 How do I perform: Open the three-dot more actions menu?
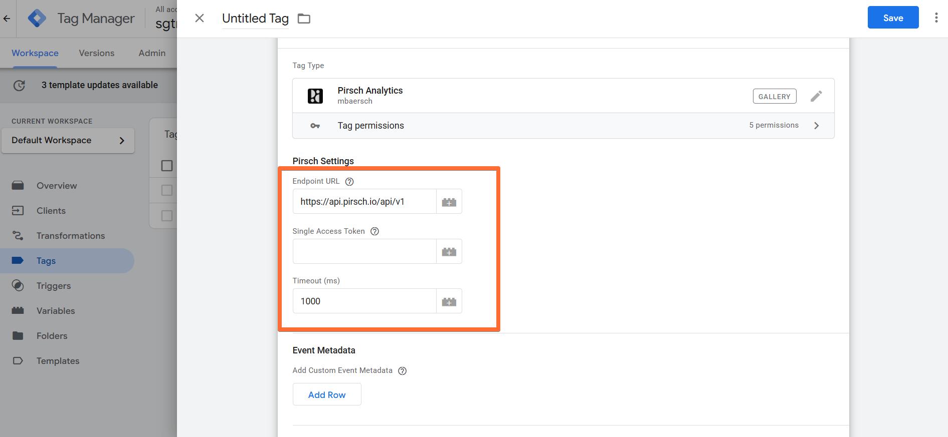click(x=936, y=18)
